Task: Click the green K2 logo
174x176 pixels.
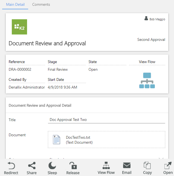Action: click(19, 27)
